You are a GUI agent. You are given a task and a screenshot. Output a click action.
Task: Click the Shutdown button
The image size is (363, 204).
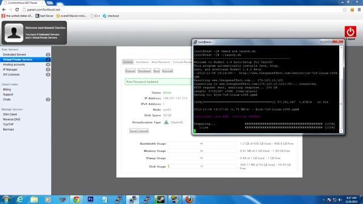click(144, 71)
